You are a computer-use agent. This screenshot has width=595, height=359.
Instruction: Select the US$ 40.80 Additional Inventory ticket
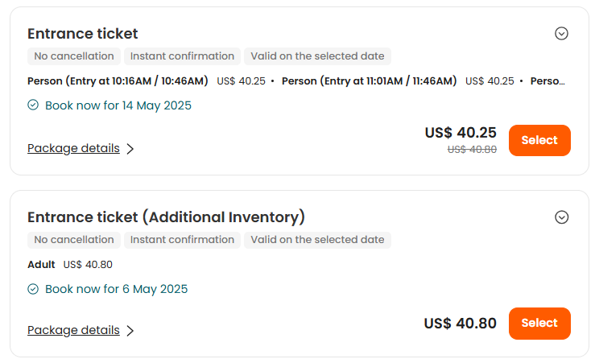(x=539, y=324)
